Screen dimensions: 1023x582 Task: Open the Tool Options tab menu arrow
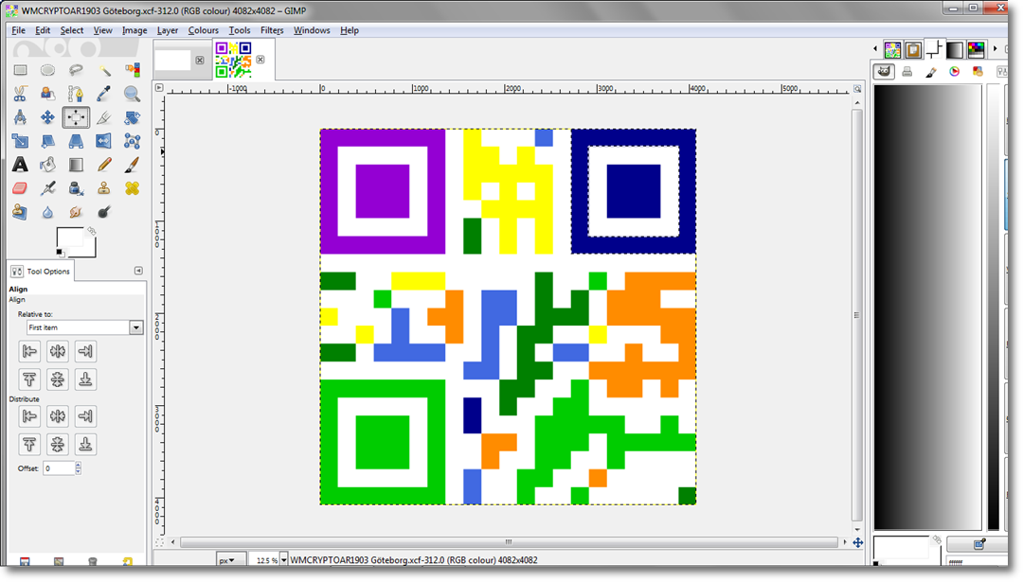pyautogui.click(x=138, y=271)
